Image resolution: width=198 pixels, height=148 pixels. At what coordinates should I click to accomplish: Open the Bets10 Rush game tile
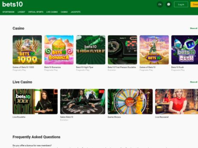click(x=185, y=50)
